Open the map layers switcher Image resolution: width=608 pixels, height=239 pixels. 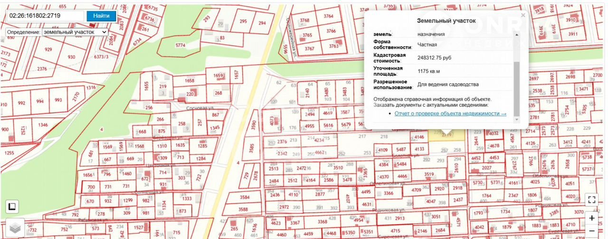click(15, 229)
